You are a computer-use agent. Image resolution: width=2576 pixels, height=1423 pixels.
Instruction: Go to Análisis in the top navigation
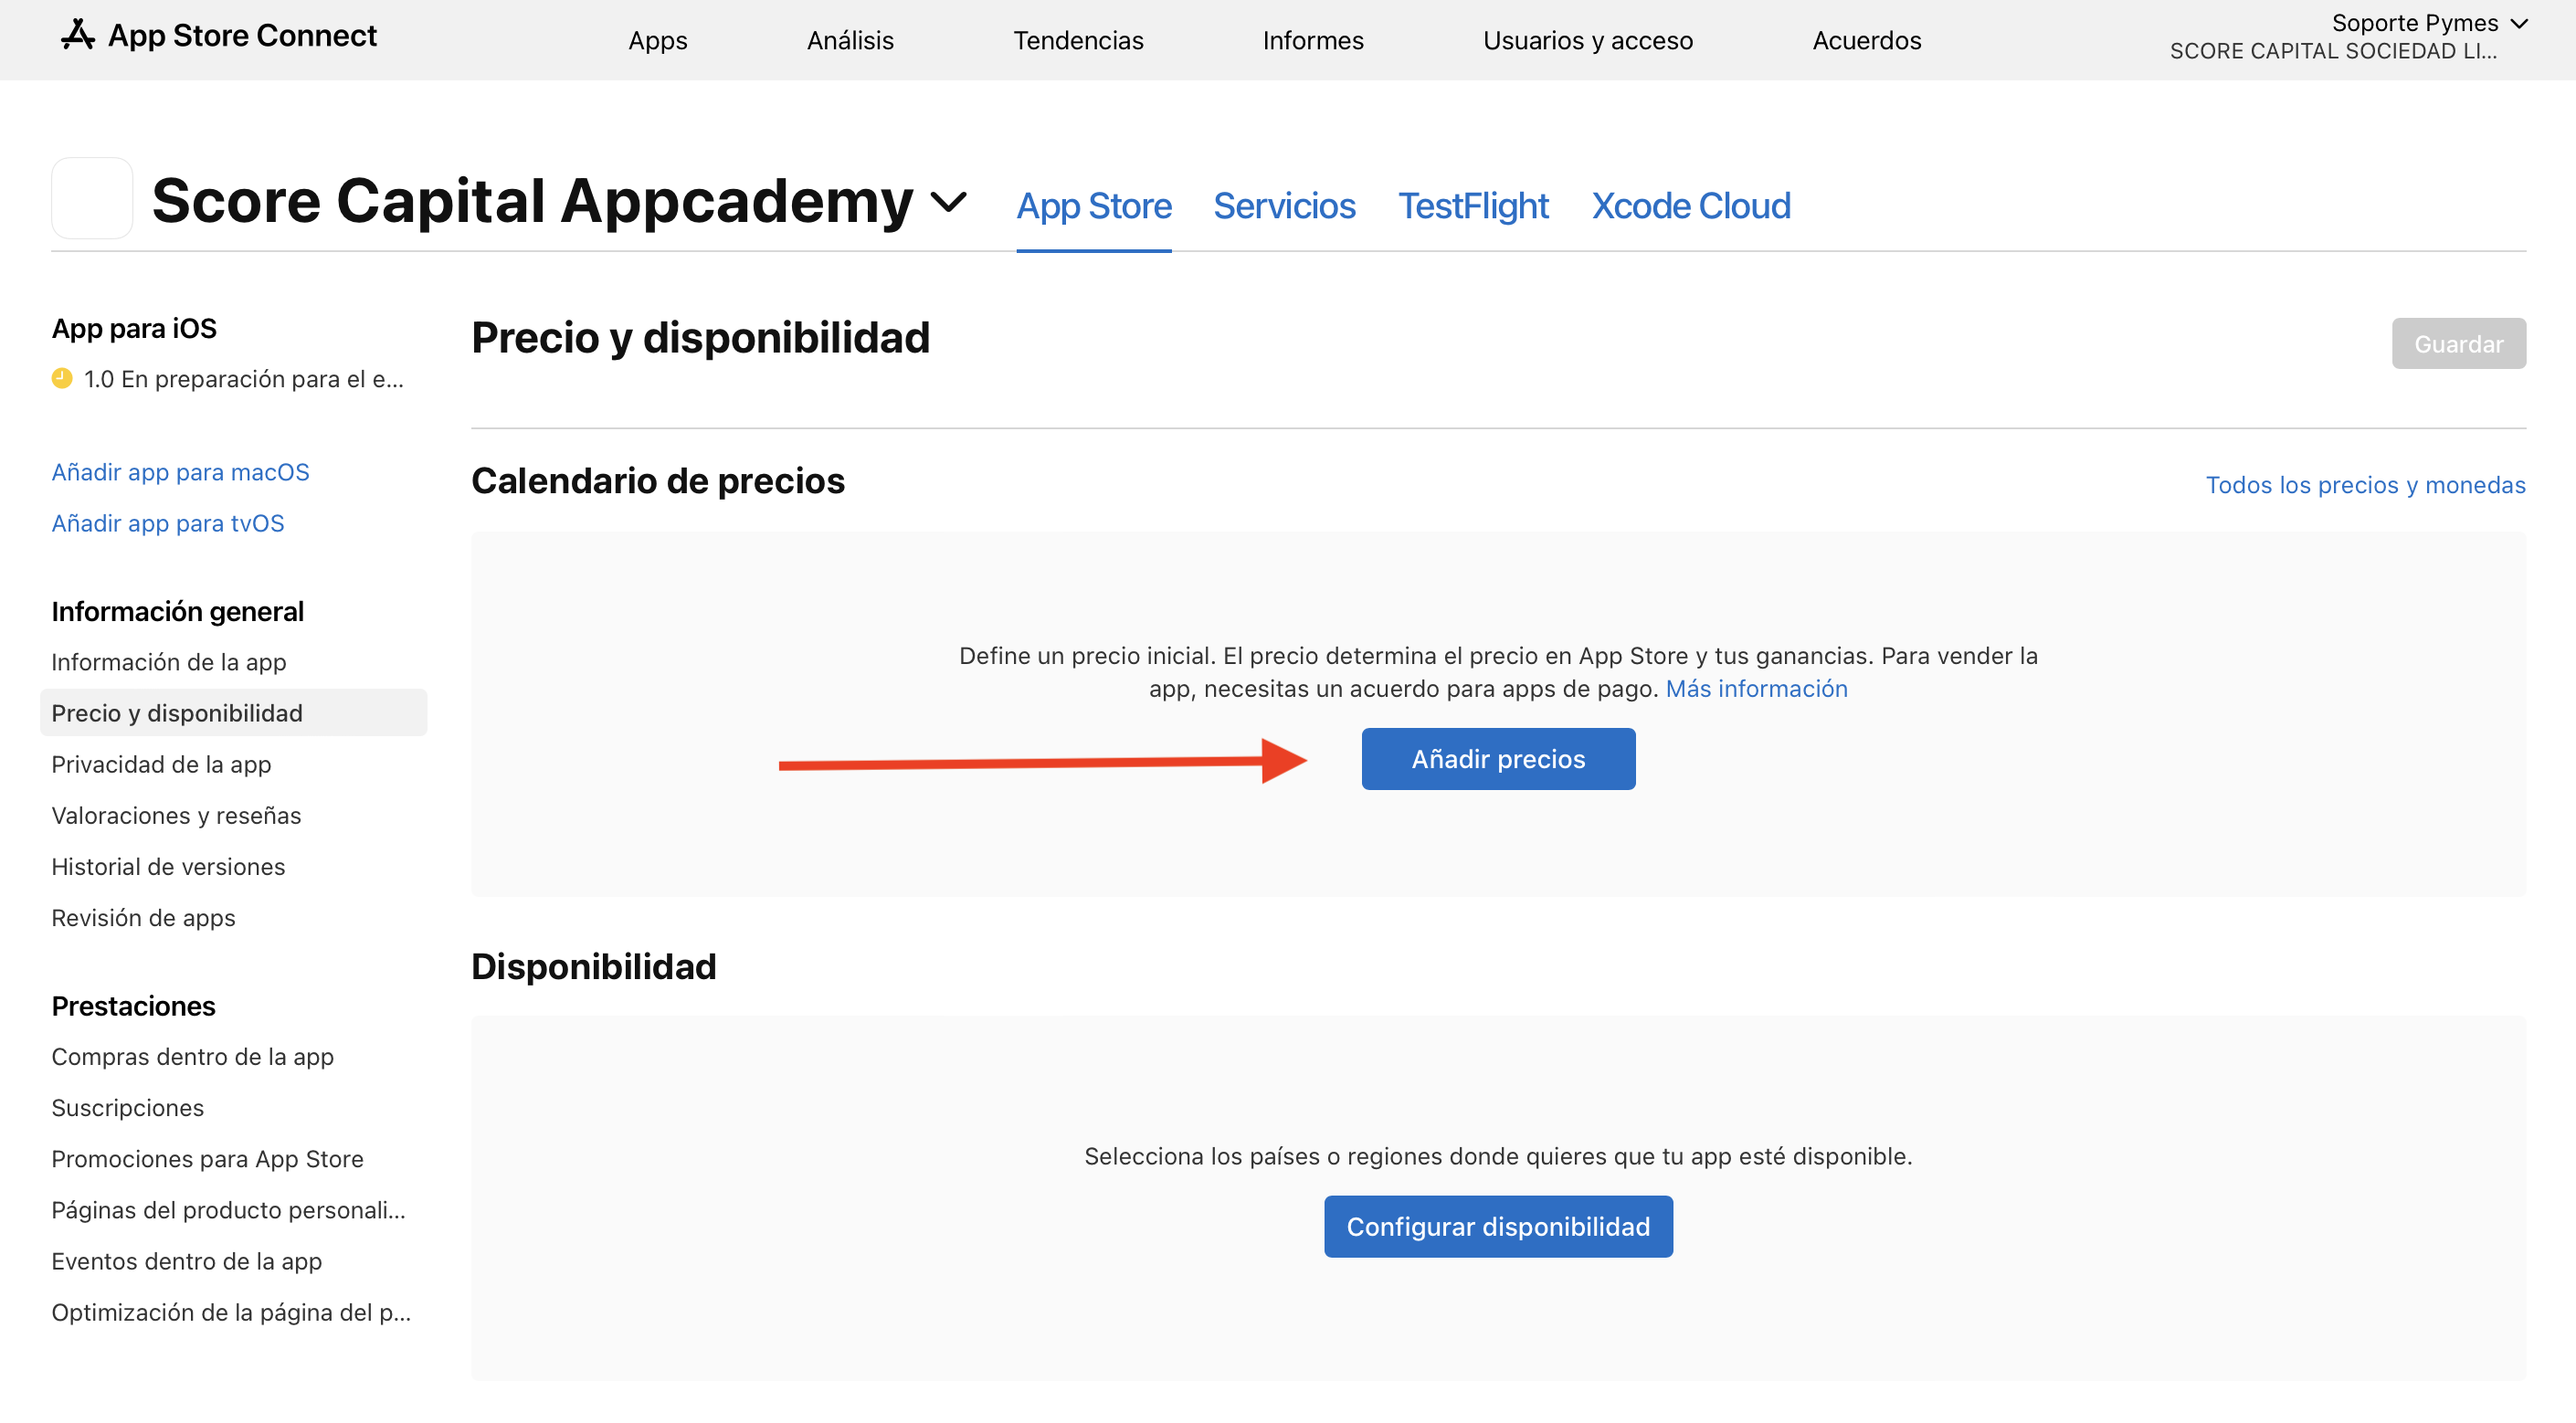pos(850,40)
